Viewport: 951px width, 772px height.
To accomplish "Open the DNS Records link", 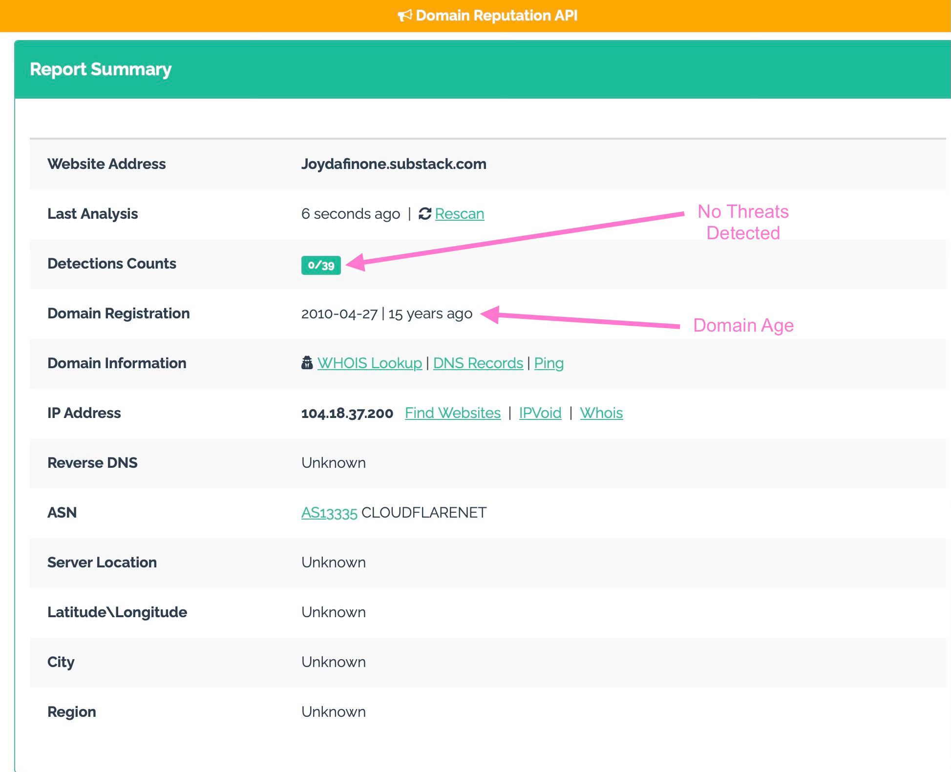I will pos(478,363).
